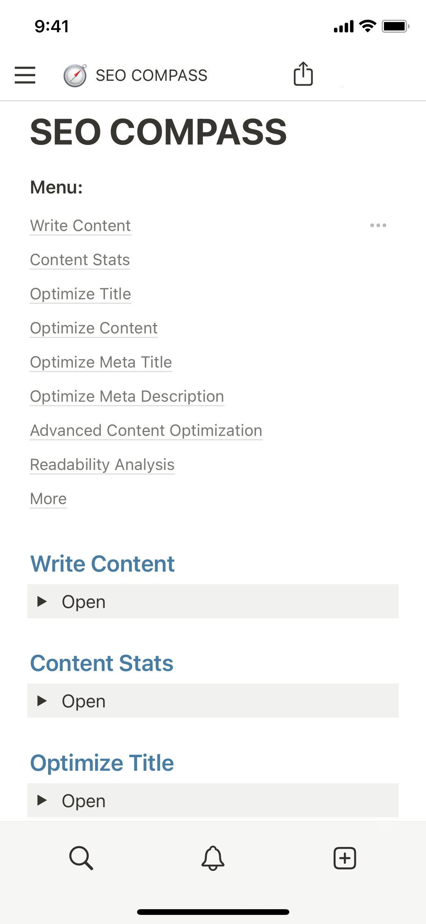Open Advanced Content Optimization link
Screen dimensions: 426x924
[146, 431]
